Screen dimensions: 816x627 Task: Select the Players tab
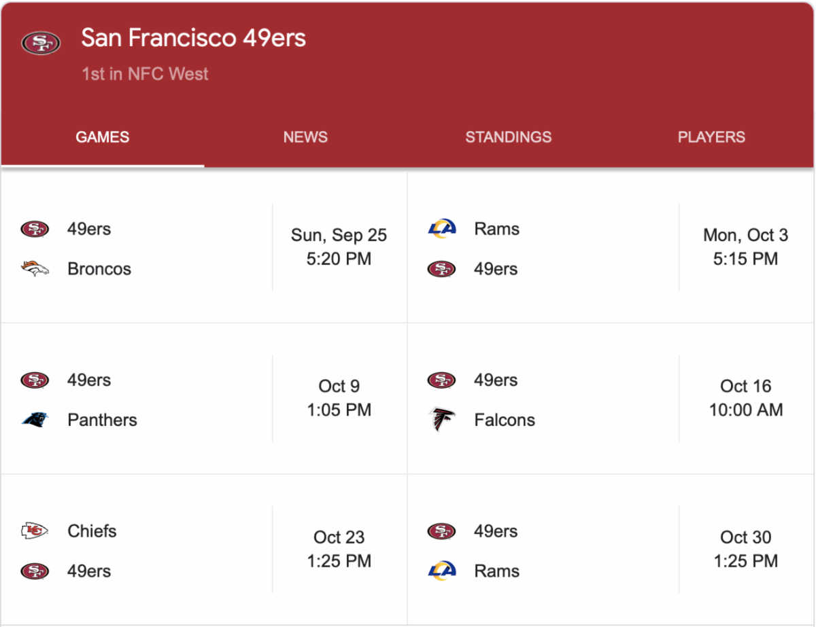711,137
